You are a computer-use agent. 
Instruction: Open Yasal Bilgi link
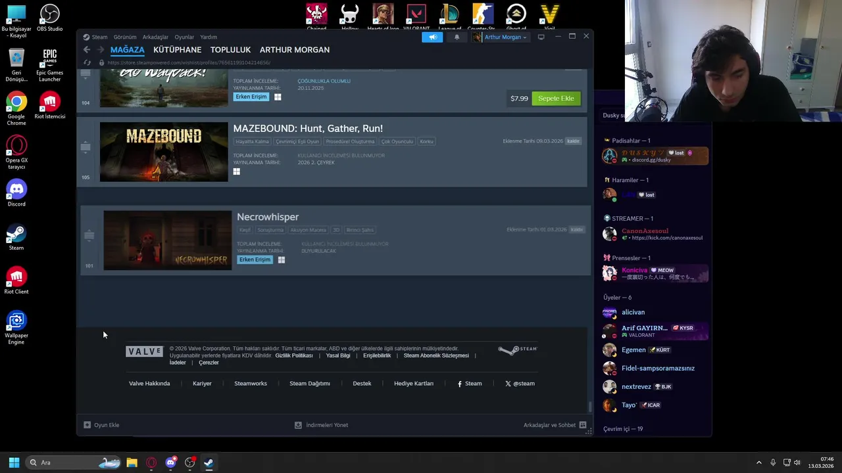point(338,355)
